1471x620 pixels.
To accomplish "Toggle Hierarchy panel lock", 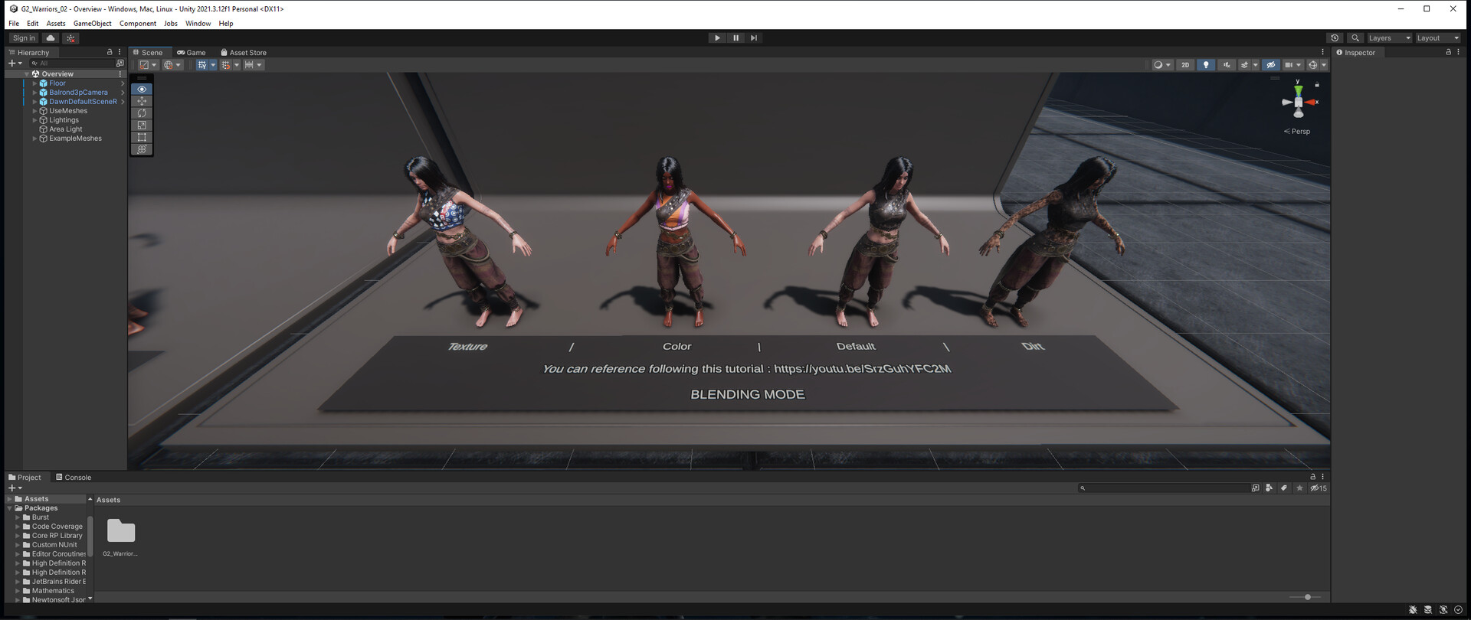I will [110, 52].
